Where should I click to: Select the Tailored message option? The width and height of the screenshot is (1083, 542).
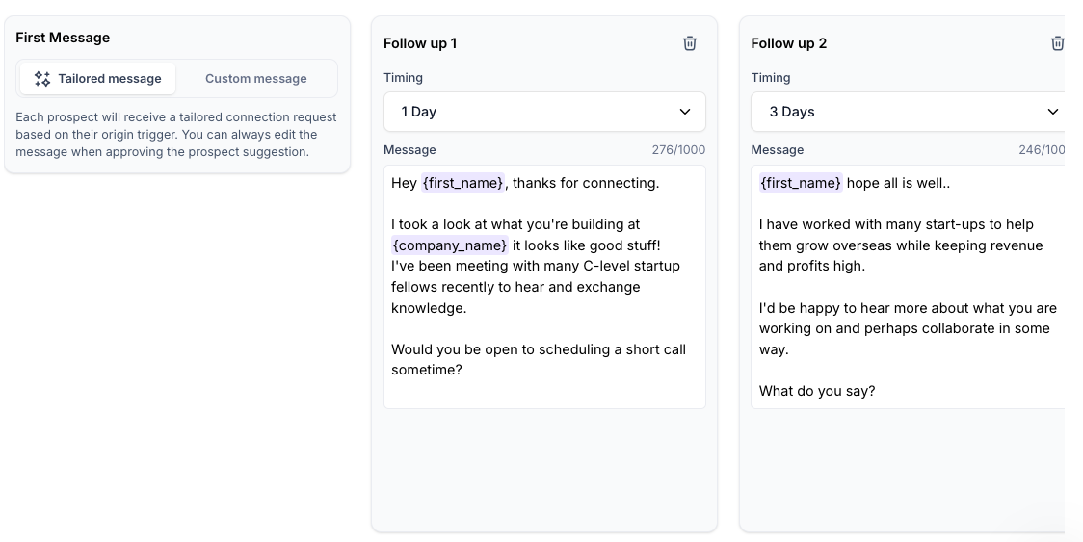(97, 79)
